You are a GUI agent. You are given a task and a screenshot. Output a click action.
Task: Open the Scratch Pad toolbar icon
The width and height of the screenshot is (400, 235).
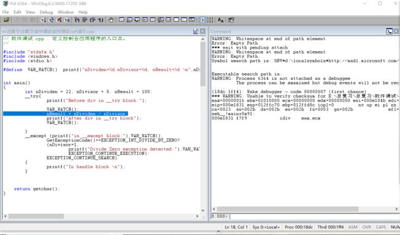tap(176, 20)
